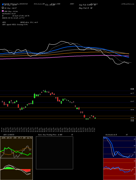Click the magenta 200 Day EMA legend swatch

(3, 11)
